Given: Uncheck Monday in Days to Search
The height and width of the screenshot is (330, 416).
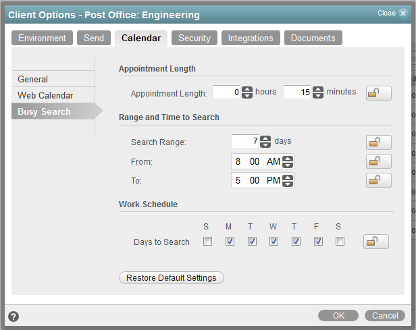Looking at the screenshot, I should tap(230, 242).
